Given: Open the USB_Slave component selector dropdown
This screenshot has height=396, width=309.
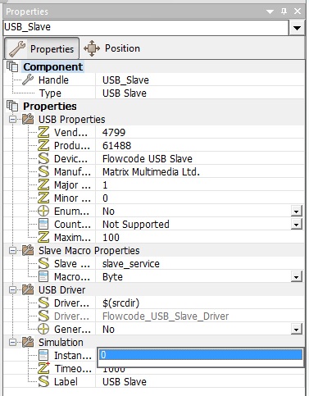Looking at the screenshot, I should pyautogui.click(x=297, y=28).
